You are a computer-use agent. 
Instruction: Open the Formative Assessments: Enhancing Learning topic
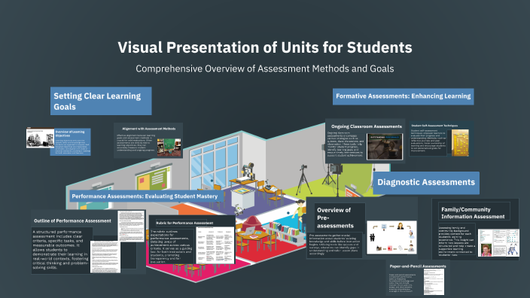403,96
